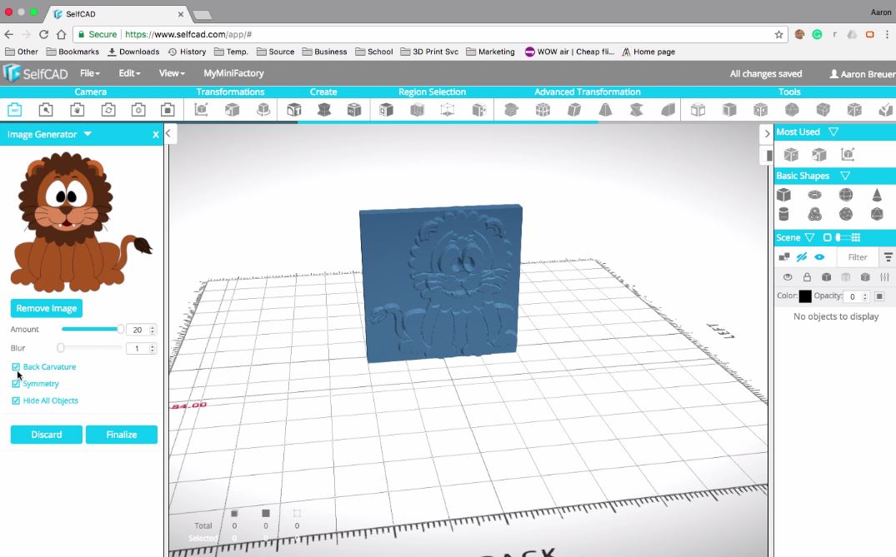Click the last Tools icon with checkmark

click(885, 110)
